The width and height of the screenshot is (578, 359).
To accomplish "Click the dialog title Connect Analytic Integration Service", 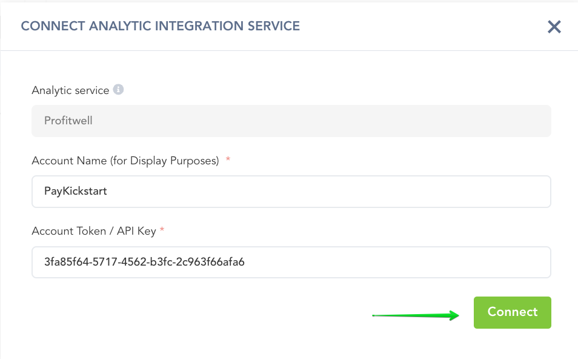I will click(x=161, y=26).
